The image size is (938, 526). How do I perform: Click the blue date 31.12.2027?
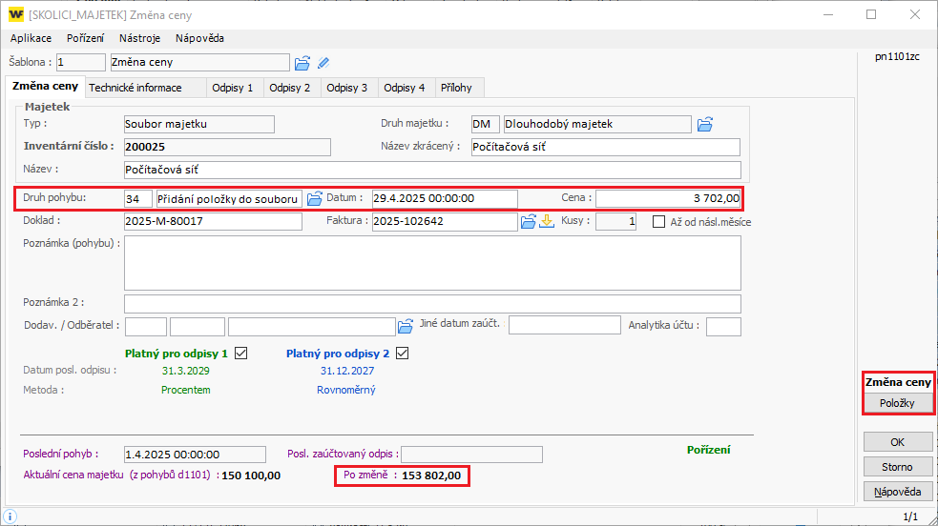coord(347,371)
